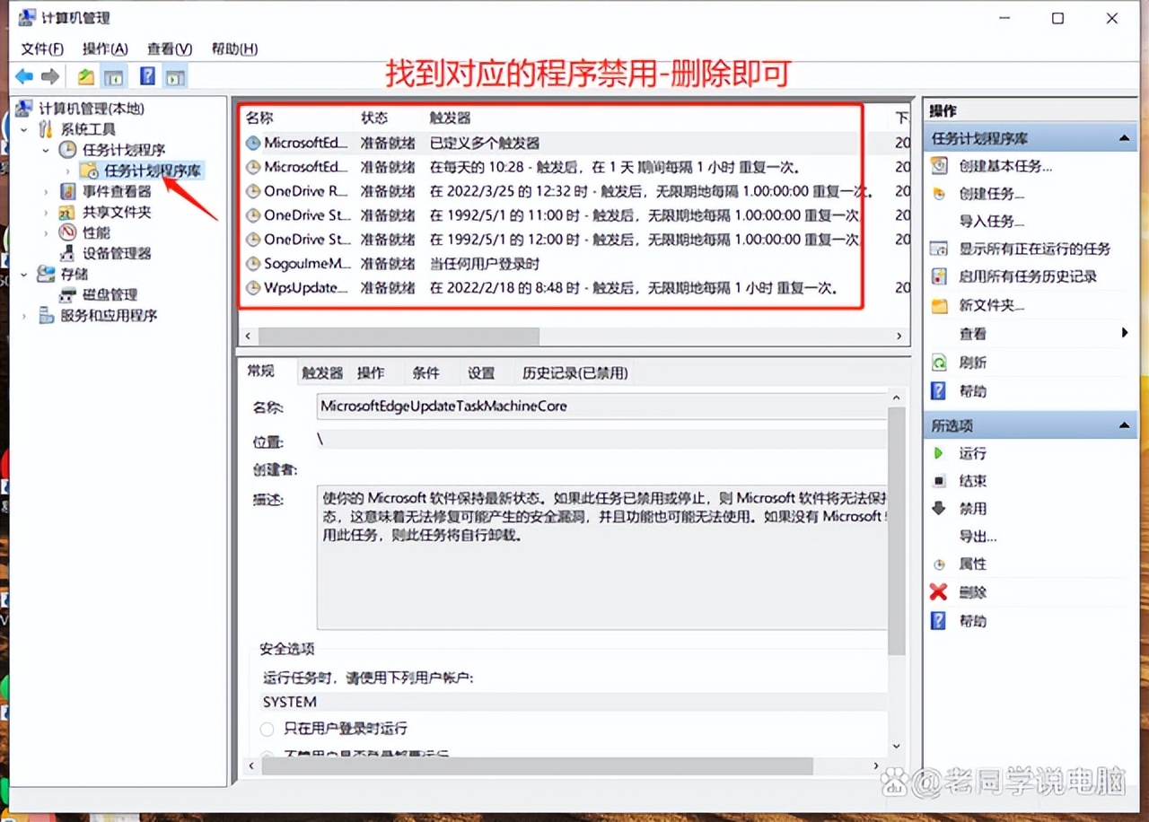Click the Up one level folder icon

[85, 77]
